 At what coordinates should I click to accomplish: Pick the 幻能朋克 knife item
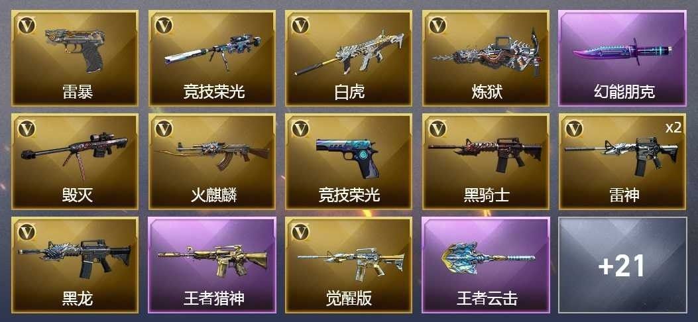click(x=622, y=58)
